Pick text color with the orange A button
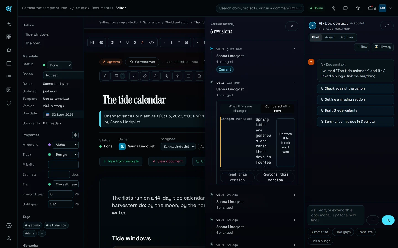 click(x=142, y=42)
